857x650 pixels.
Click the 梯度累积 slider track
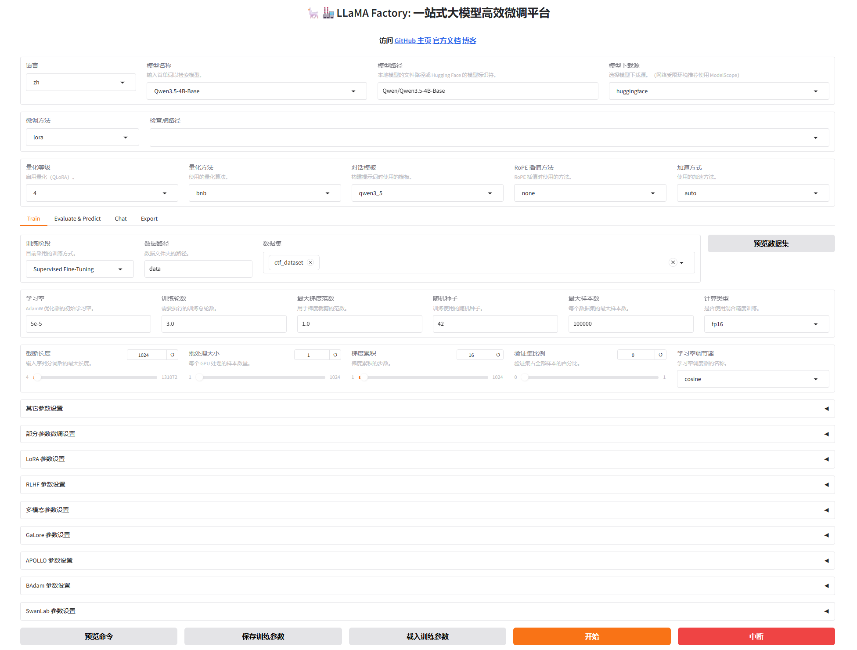423,378
